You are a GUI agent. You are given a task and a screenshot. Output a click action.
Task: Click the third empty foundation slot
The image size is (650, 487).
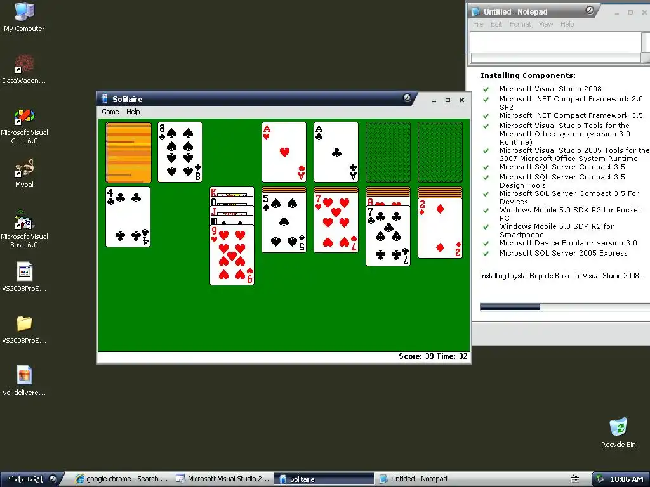click(388, 152)
